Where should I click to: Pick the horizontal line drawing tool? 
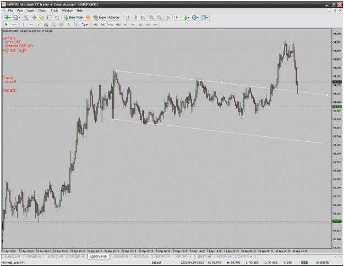pyautogui.click(x=31, y=25)
